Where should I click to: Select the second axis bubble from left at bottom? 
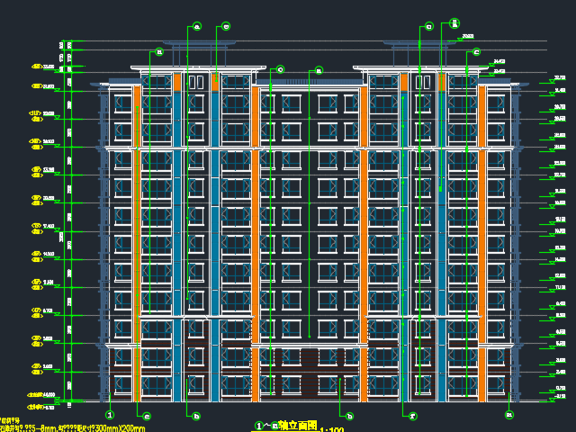(x=147, y=416)
